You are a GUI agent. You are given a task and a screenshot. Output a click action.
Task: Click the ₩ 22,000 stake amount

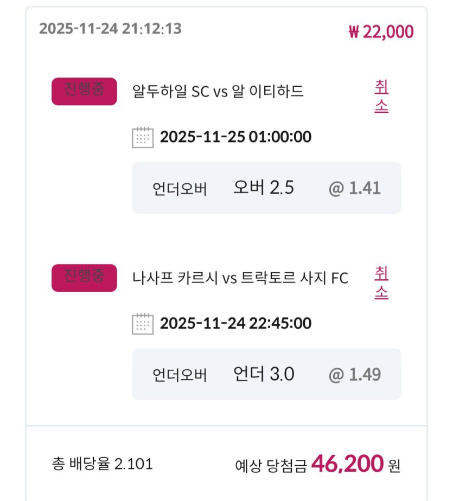pos(381,31)
